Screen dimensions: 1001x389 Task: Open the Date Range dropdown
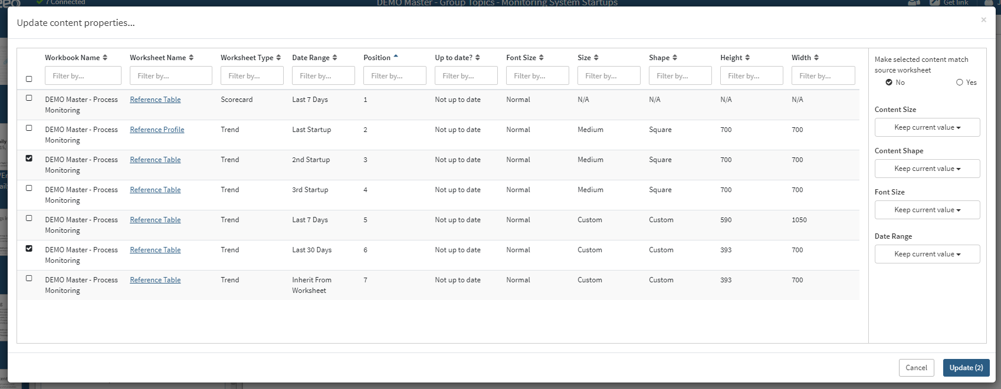pyautogui.click(x=927, y=254)
